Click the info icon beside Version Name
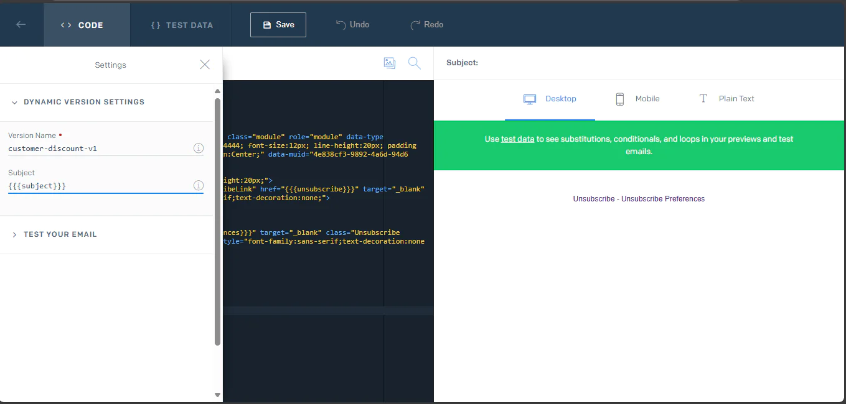 pos(199,148)
